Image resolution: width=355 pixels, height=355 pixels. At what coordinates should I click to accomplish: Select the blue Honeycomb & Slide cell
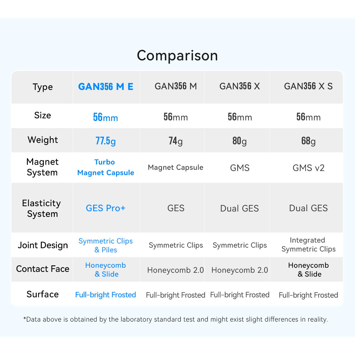[106, 270]
